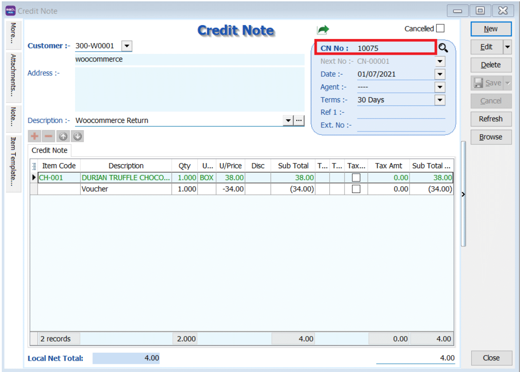Image resolution: width=521 pixels, height=372 pixels.
Task: Tick tax checkbox for Voucher row
Action: point(356,189)
